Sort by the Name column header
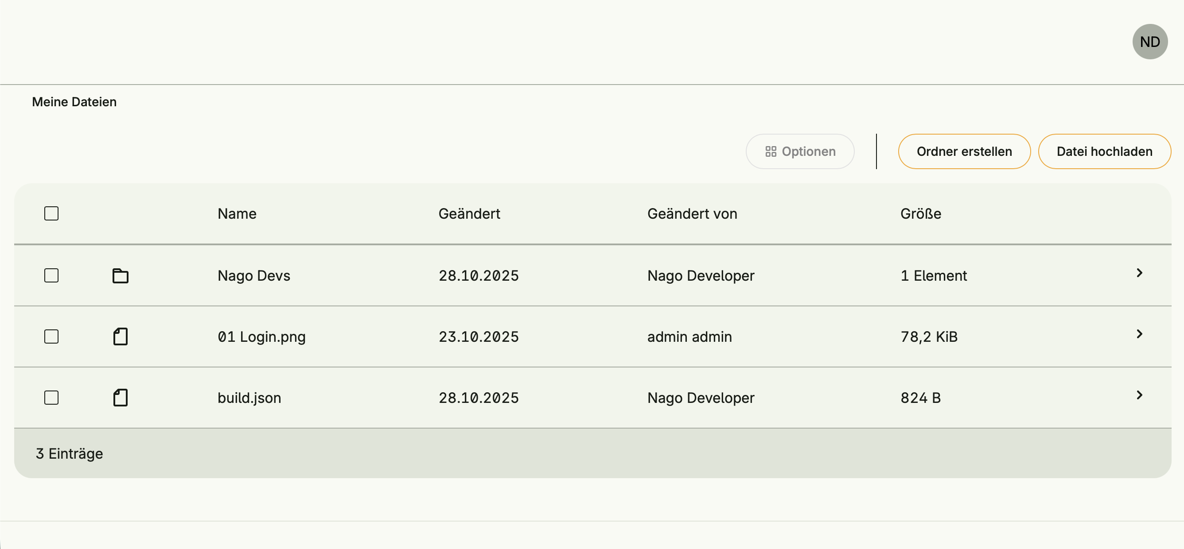Image resolution: width=1184 pixels, height=549 pixels. coord(237,214)
